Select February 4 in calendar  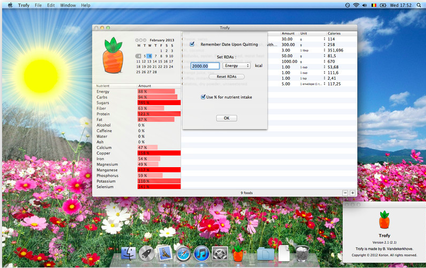139,56
